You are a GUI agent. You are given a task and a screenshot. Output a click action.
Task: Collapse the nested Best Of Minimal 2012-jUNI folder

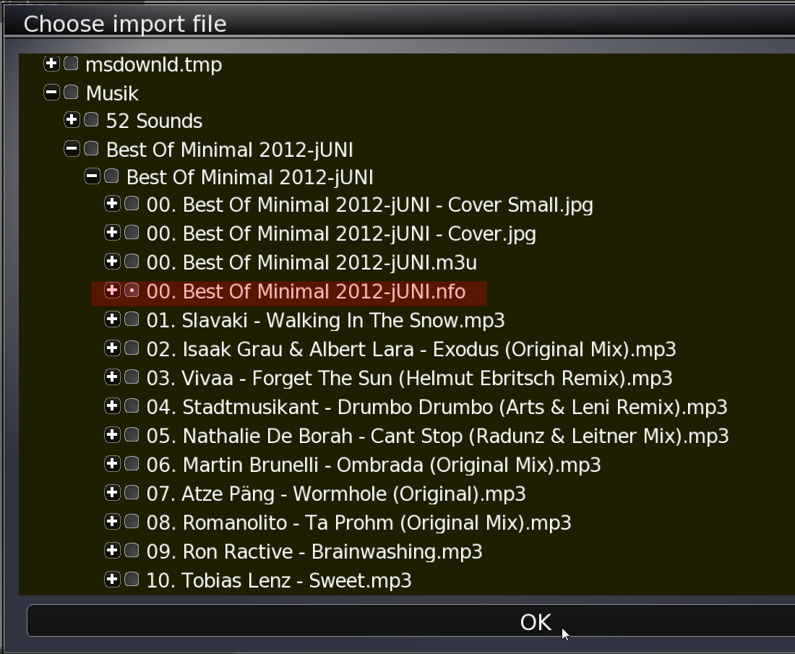click(x=92, y=176)
